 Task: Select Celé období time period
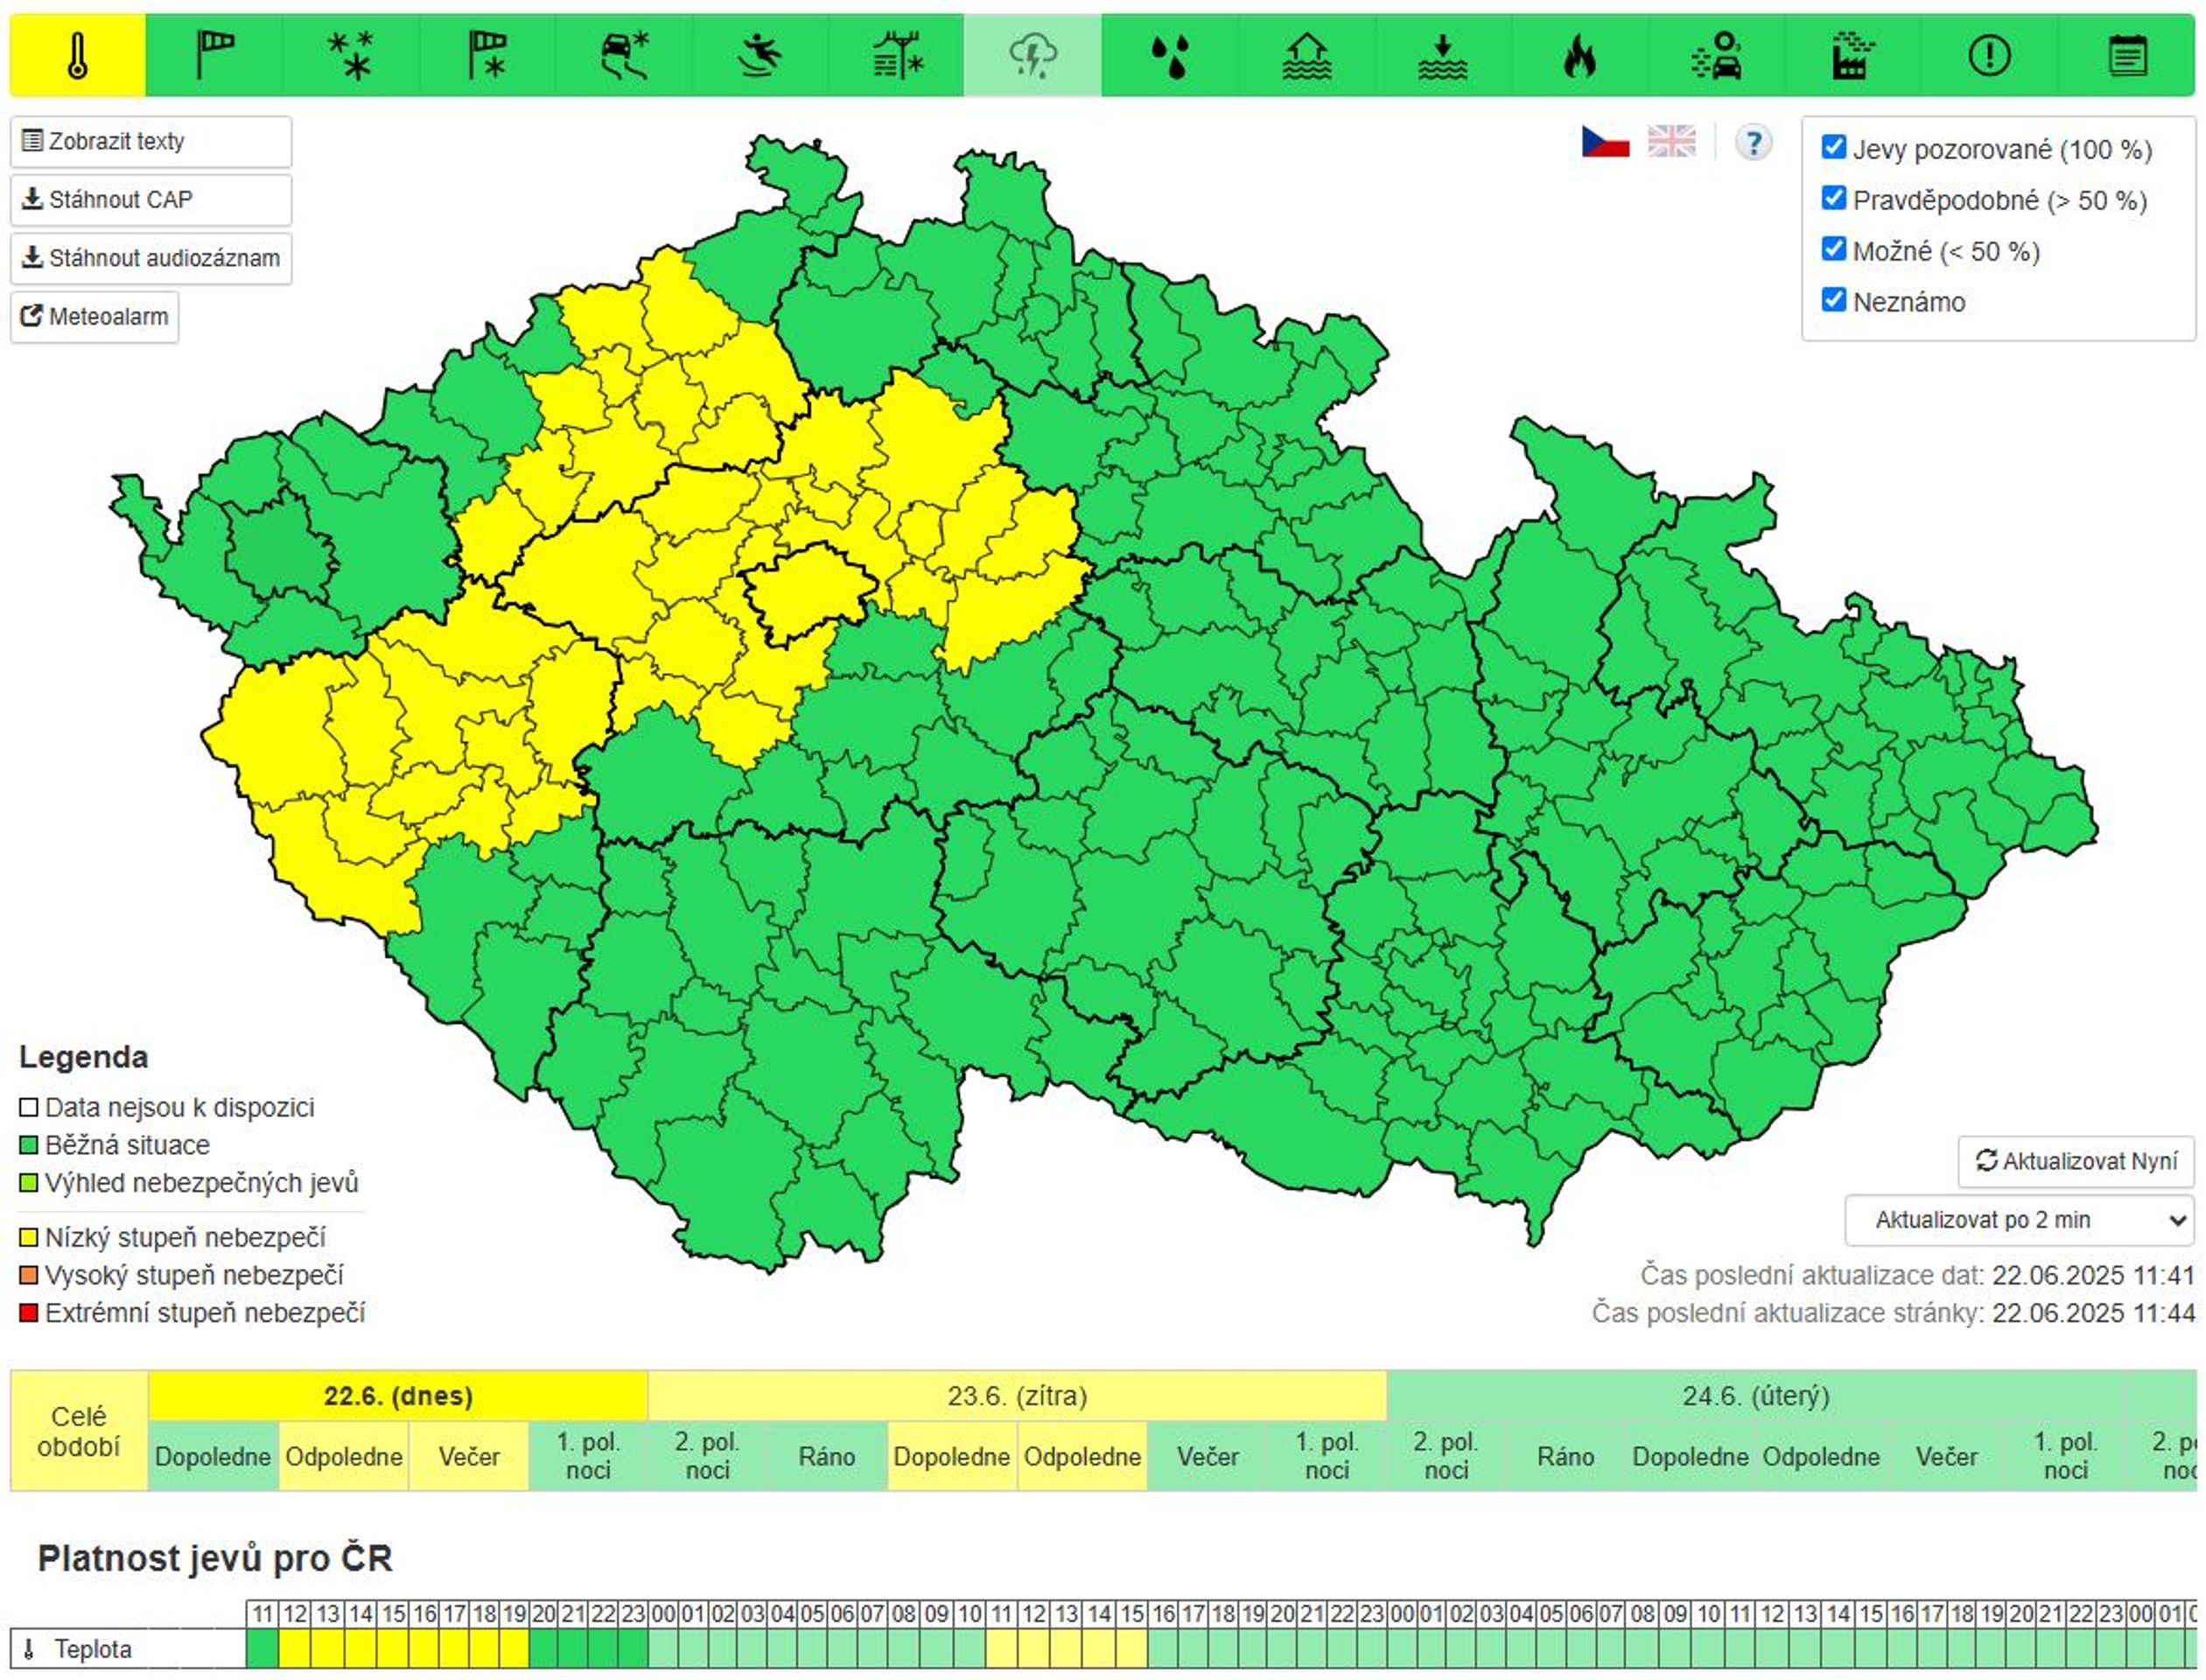pyautogui.click(x=79, y=1431)
